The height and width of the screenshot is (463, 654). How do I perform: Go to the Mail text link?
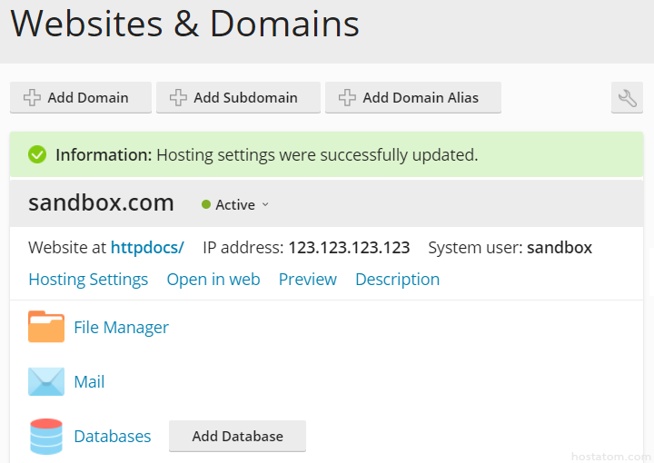tap(89, 382)
